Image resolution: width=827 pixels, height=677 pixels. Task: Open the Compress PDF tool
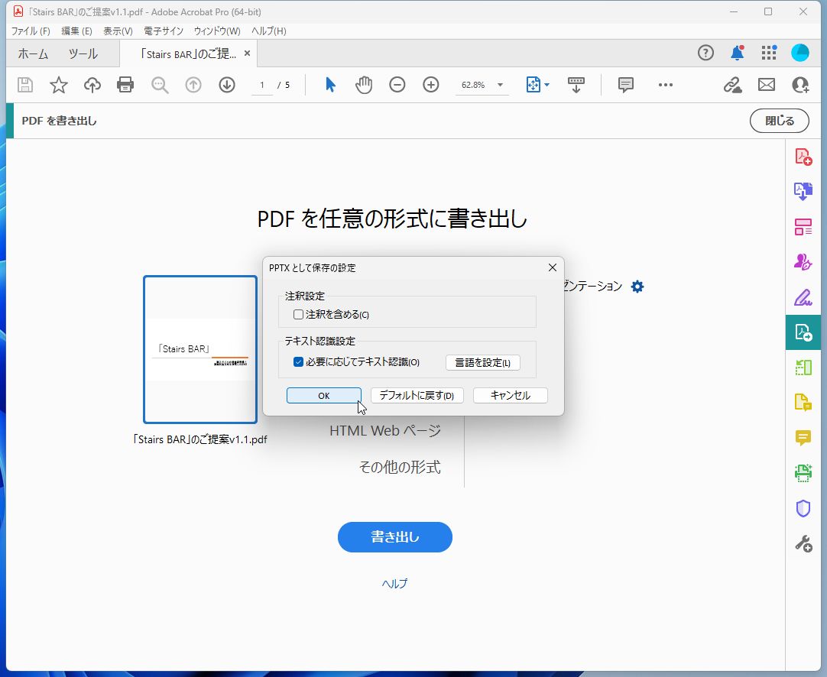click(803, 368)
